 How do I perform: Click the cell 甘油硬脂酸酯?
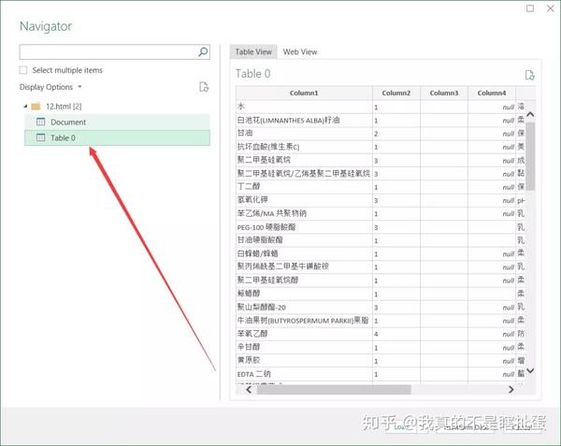[x=304, y=240]
